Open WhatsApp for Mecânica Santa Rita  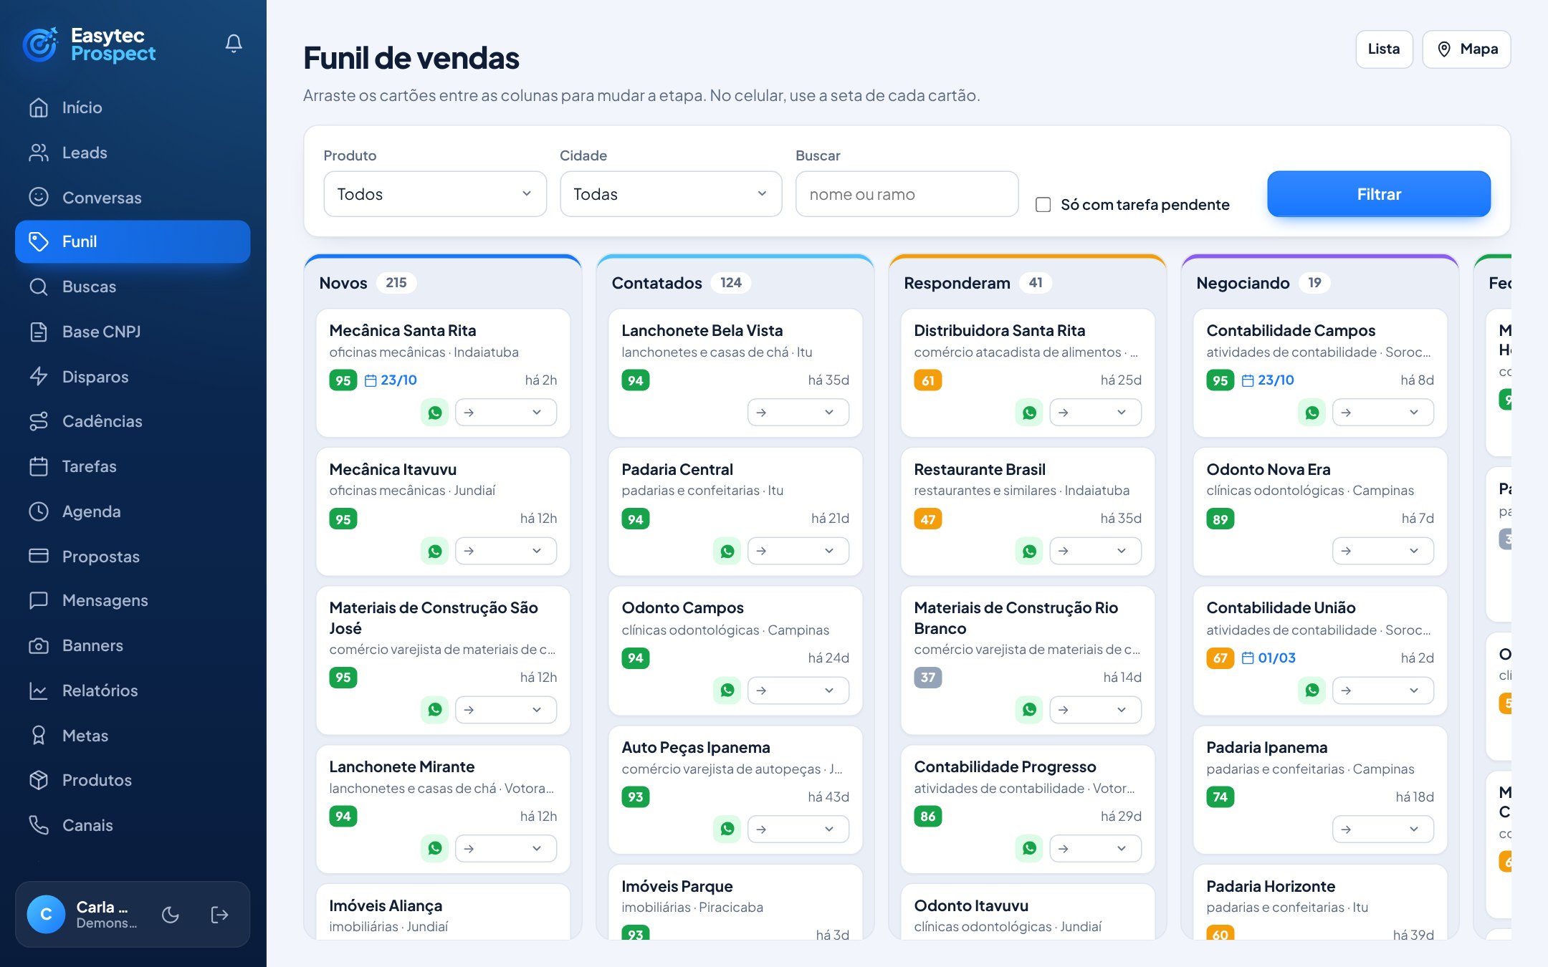pos(434,413)
